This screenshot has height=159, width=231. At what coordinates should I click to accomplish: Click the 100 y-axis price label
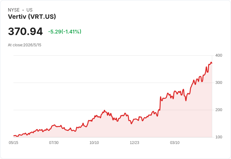(219, 137)
